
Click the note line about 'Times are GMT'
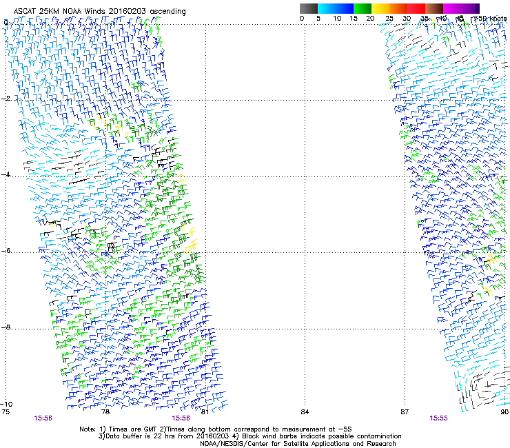coord(216,429)
